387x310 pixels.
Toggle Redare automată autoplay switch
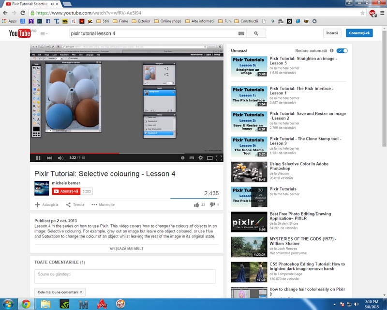[x=342, y=51]
